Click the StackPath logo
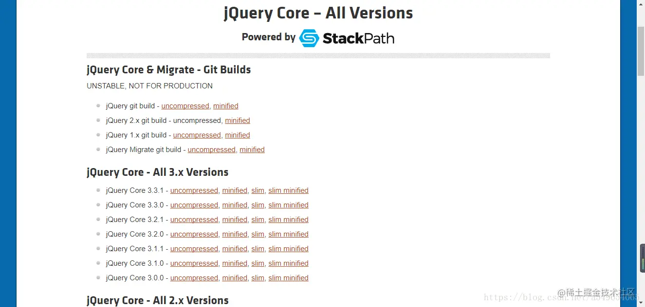Screen dimensions: 645x307 coord(347,38)
